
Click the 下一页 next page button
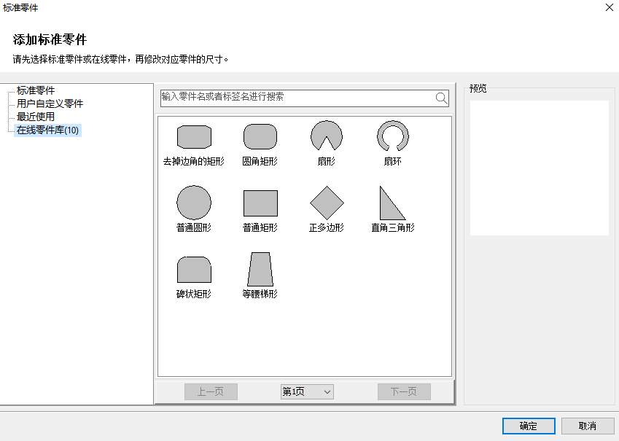pyautogui.click(x=404, y=391)
